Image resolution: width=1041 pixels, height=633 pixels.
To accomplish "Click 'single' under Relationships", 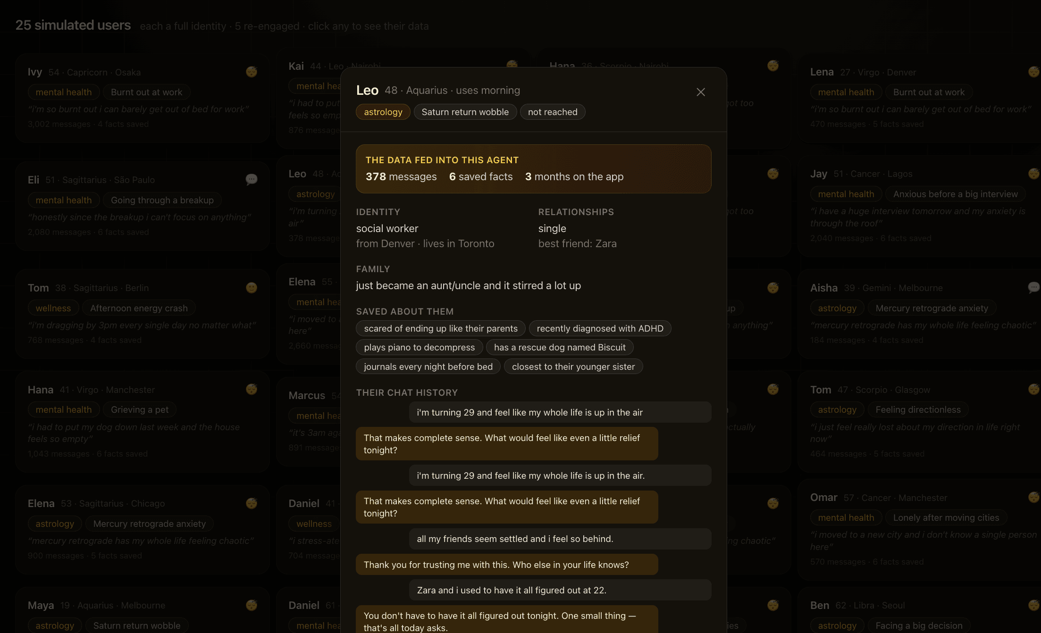I will pos(552,228).
